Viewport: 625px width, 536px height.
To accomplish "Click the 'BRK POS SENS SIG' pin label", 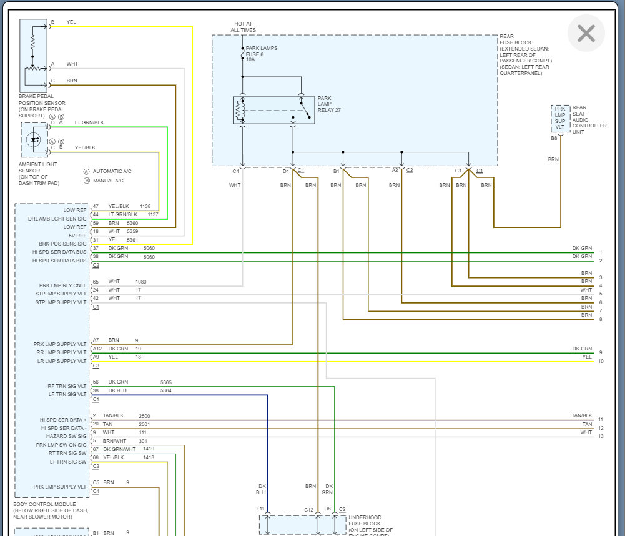I will point(62,244).
